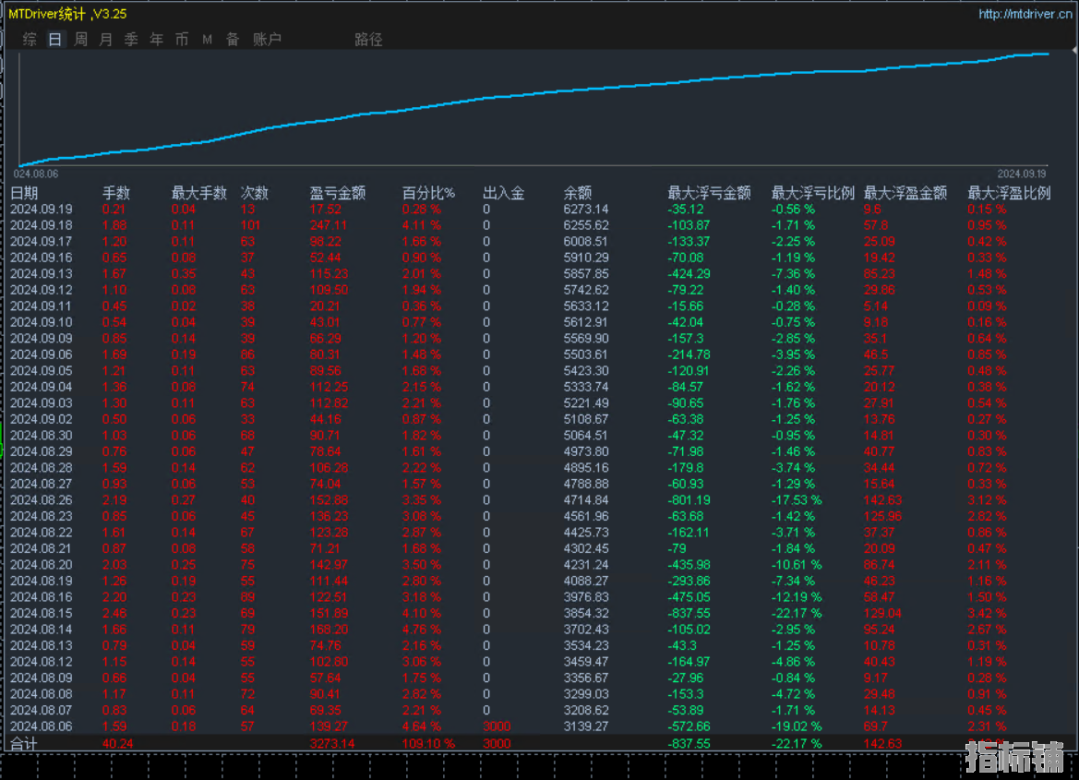1079x780 pixels.
Task: Open the 季 quarterly tab
Action: click(131, 40)
